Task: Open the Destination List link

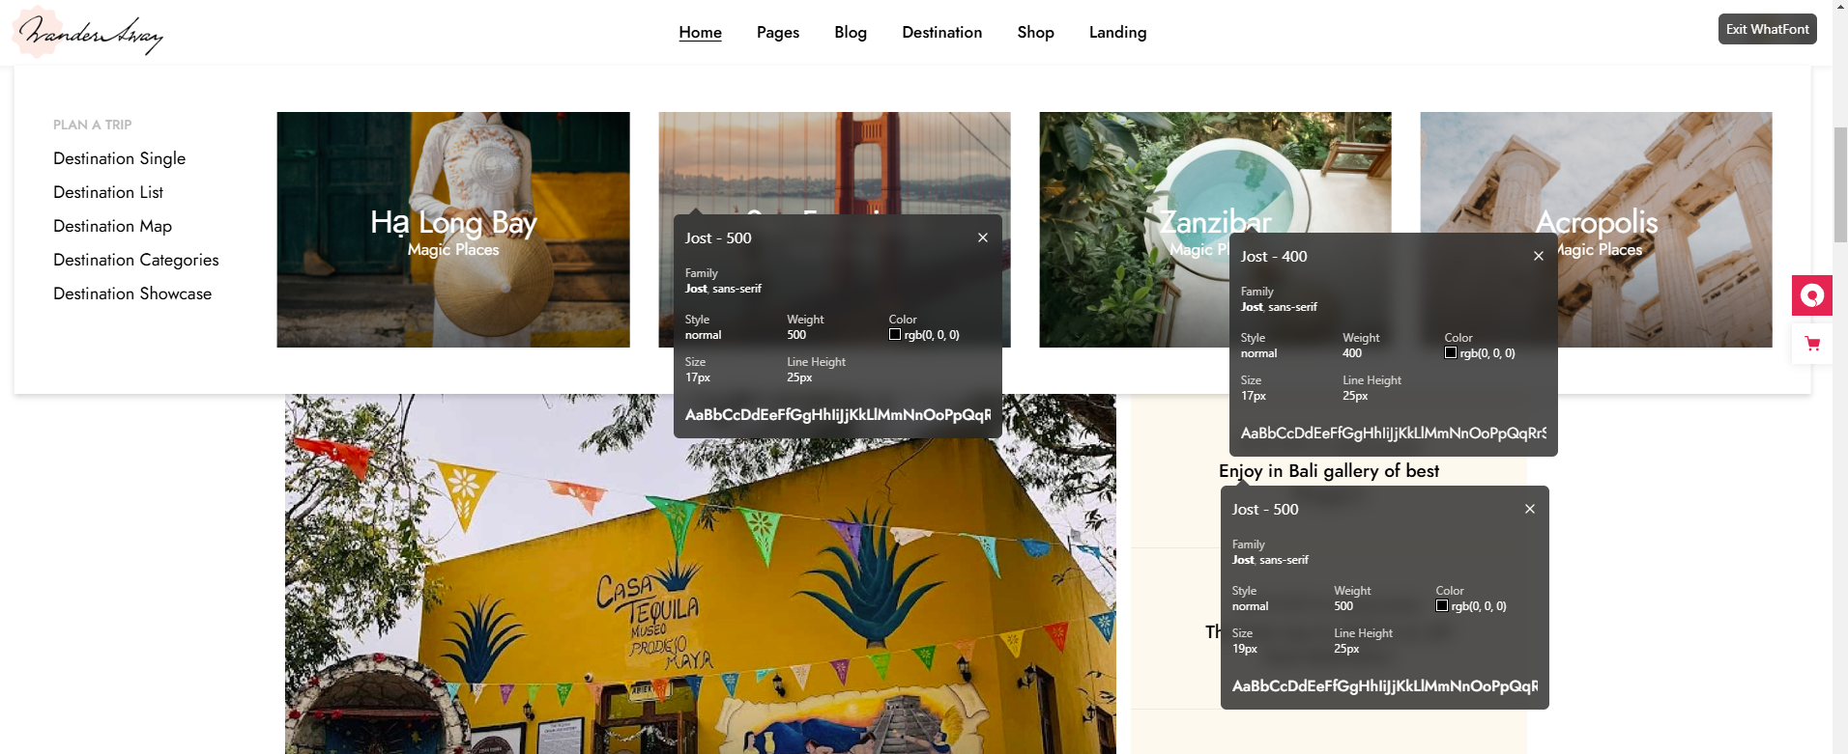Action: click(108, 192)
